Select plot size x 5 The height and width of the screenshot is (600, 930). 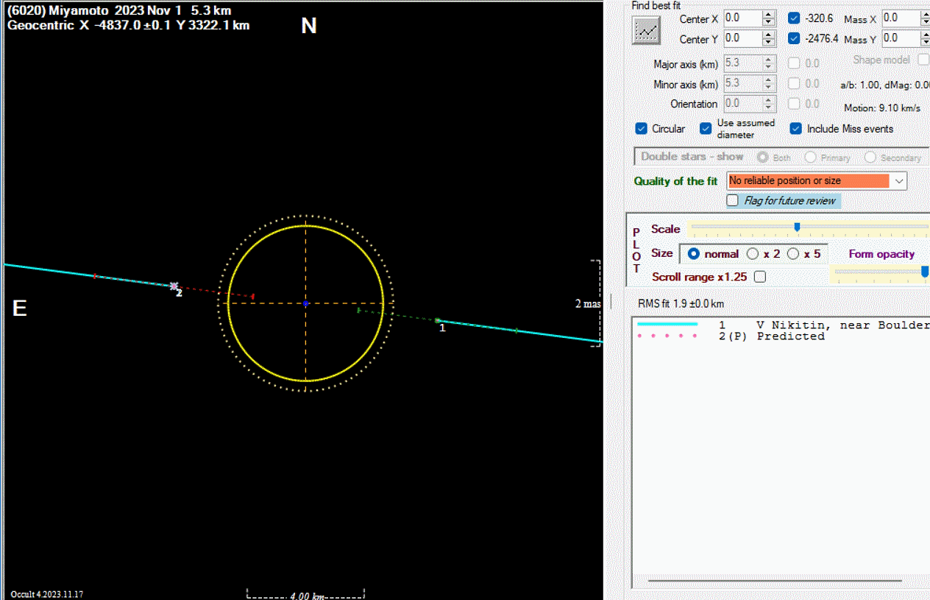(793, 254)
